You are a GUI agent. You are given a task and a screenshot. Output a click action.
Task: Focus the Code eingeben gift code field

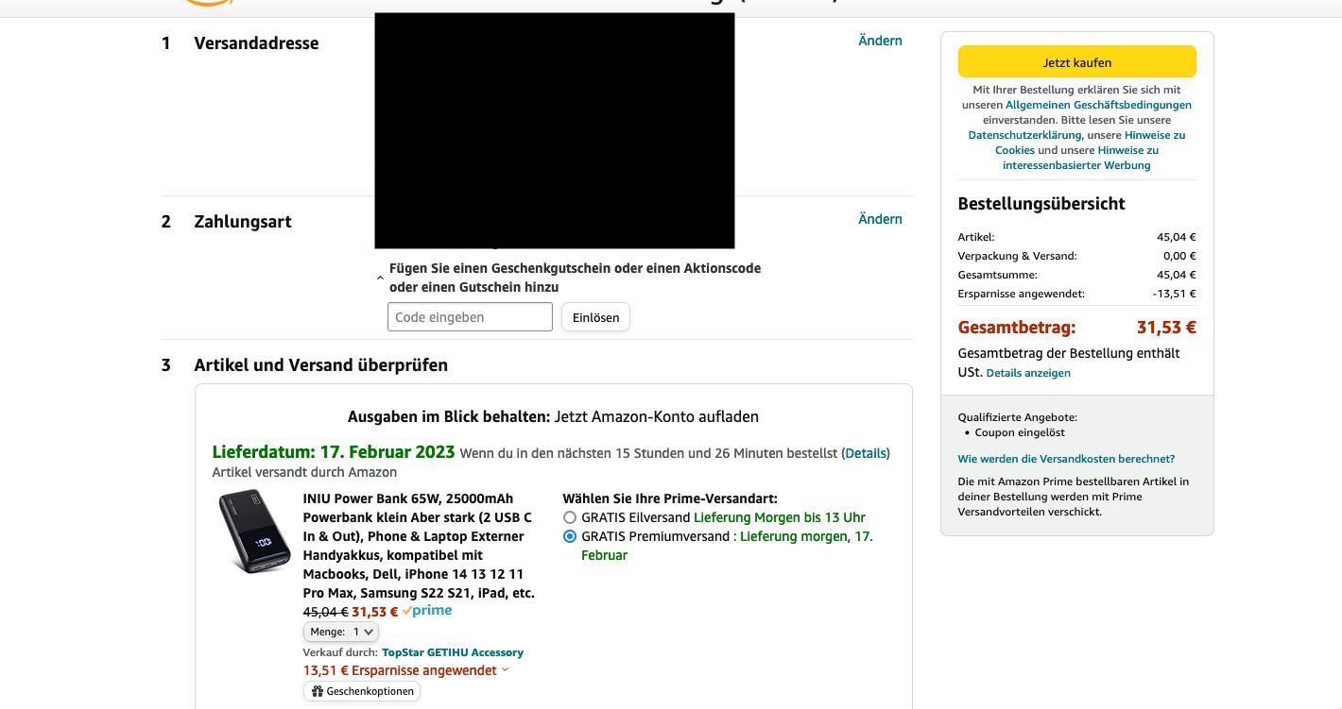470,317
